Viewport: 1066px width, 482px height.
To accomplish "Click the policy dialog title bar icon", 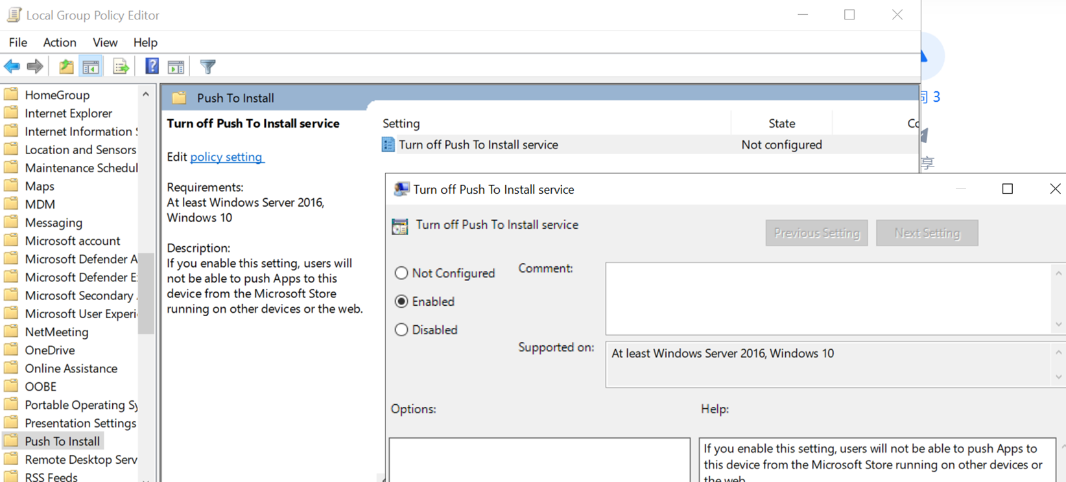I will pyautogui.click(x=401, y=189).
